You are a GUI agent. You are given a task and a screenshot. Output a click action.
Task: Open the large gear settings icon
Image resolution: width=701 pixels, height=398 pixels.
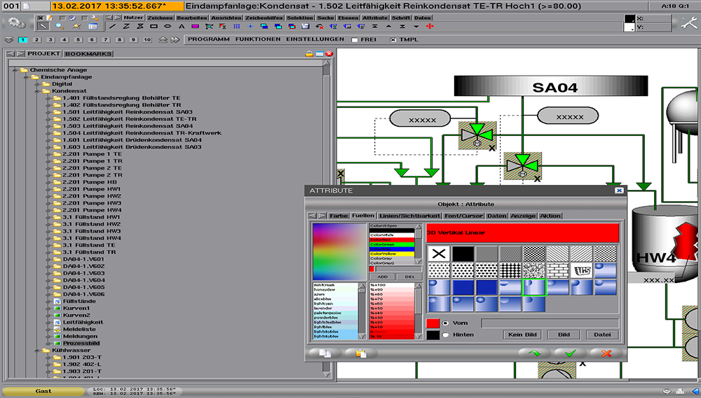click(17, 22)
